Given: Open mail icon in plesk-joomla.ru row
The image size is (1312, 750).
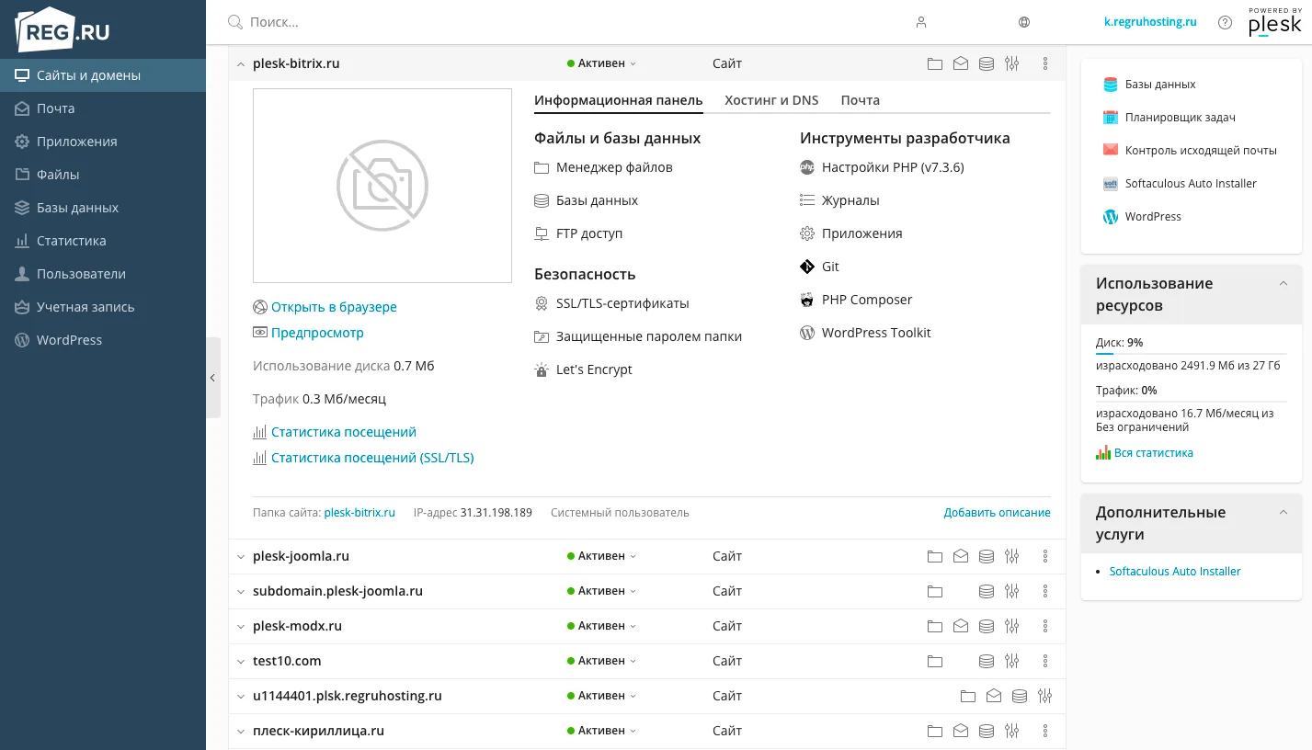Looking at the screenshot, I should coord(961,556).
